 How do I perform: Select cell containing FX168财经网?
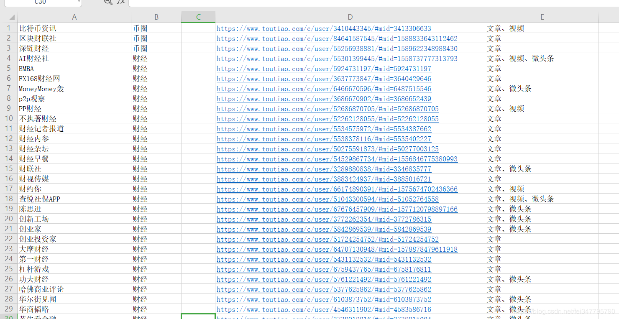tap(74, 78)
